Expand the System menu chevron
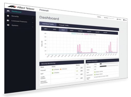 point(33,27)
